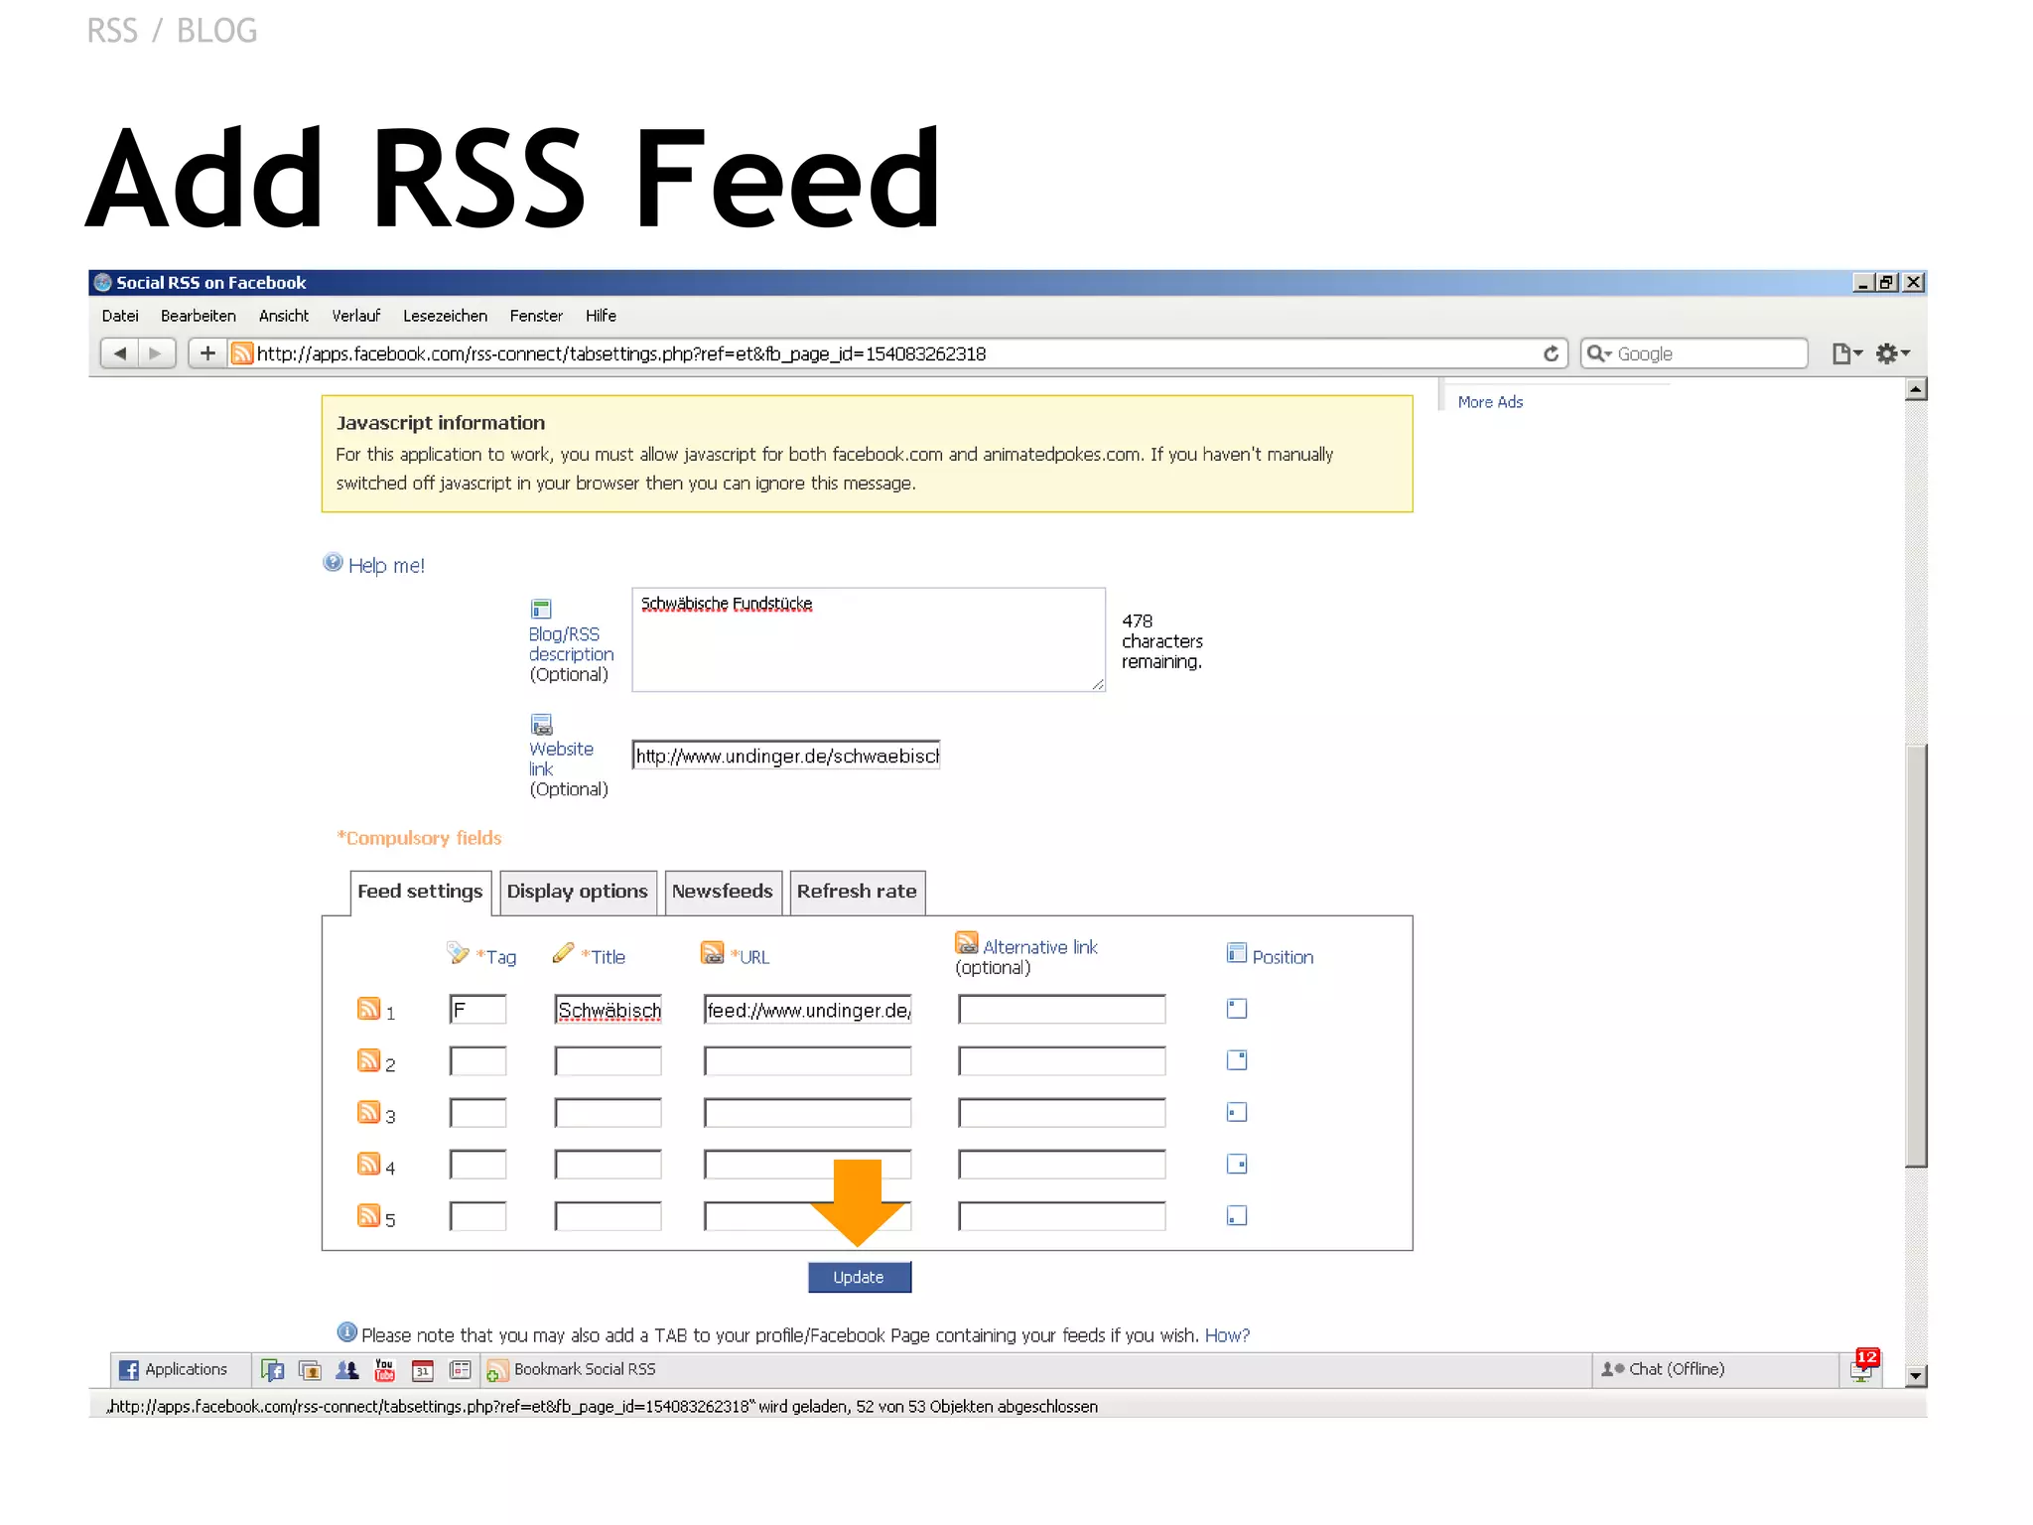Screen dimensions: 2033x1525
Task: Switch to the Display options tab
Action: point(577,892)
